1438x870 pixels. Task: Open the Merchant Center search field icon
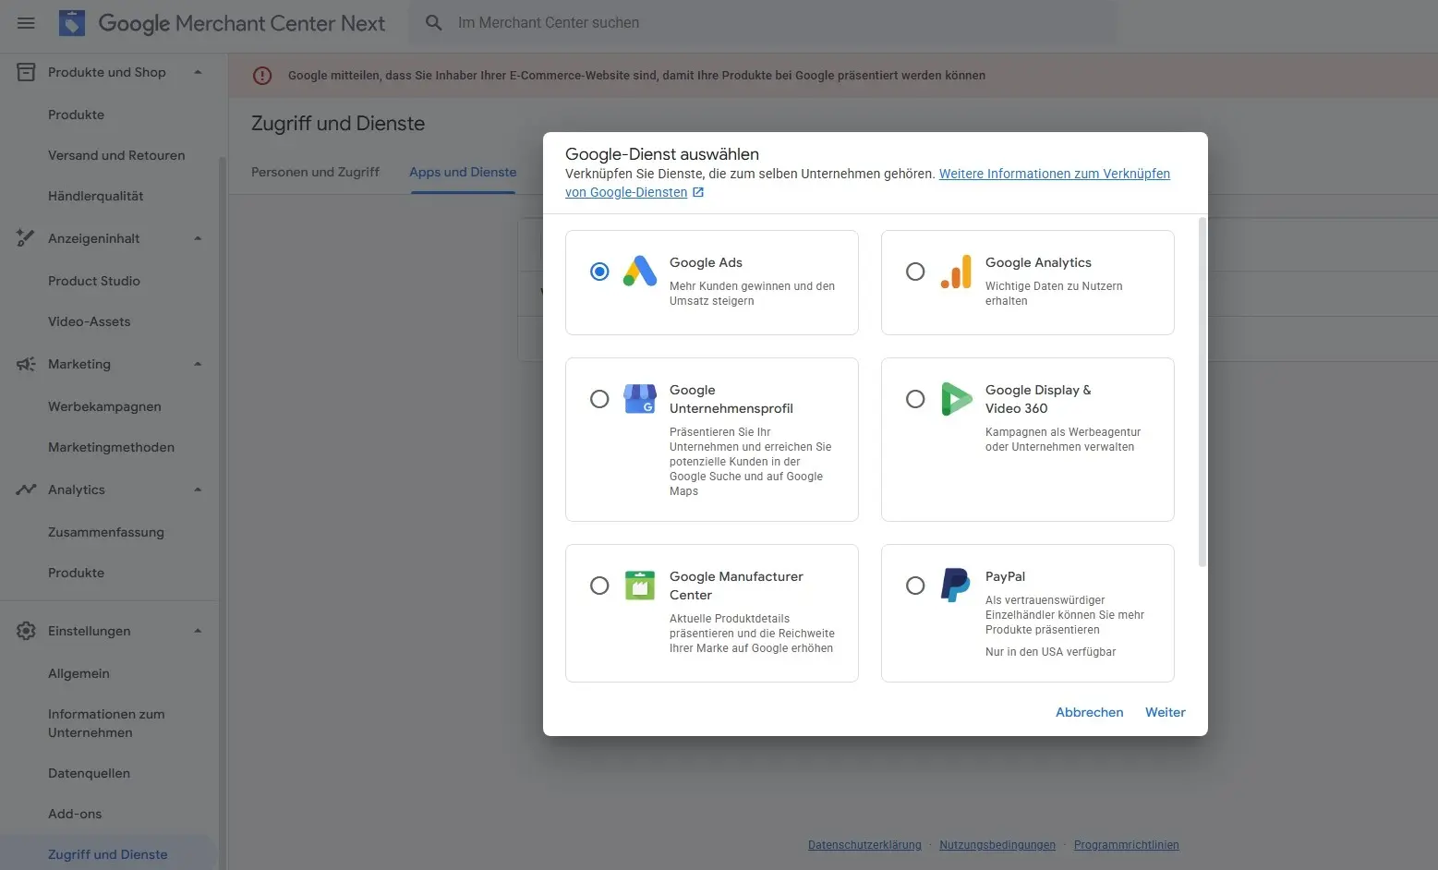click(x=432, y=22)
